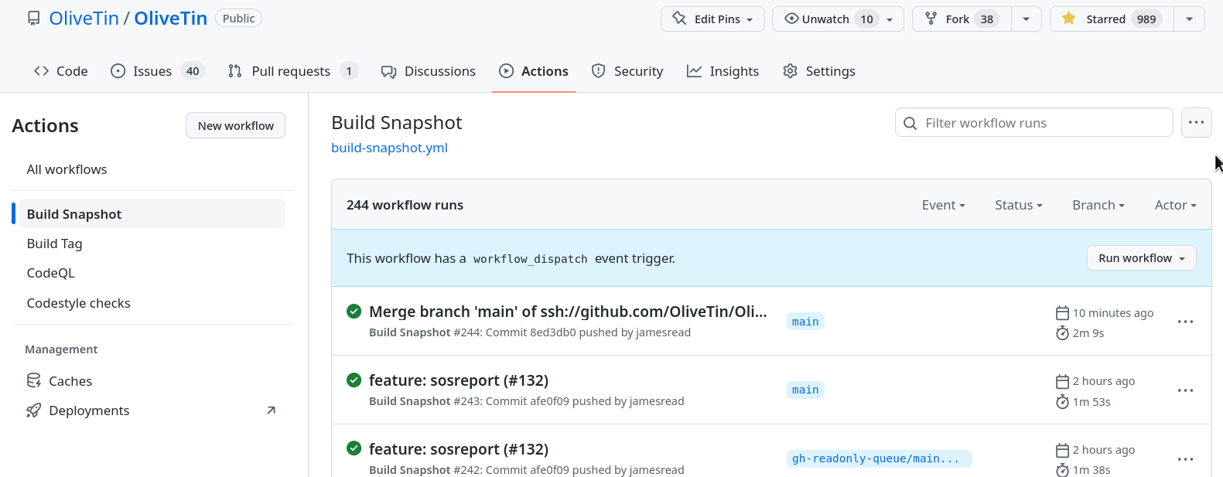
Task: Click the Filter workflow runs input
Action: click(1040, 123)
